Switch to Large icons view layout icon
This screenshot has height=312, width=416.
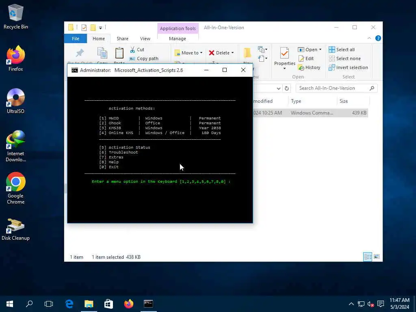click(x=377, y=257)
